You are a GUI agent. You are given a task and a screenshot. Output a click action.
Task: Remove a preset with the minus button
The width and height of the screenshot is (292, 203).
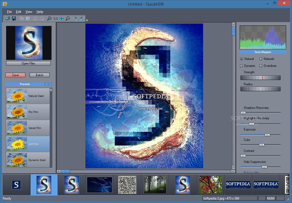pyautogui.click(x=50, y=84)
